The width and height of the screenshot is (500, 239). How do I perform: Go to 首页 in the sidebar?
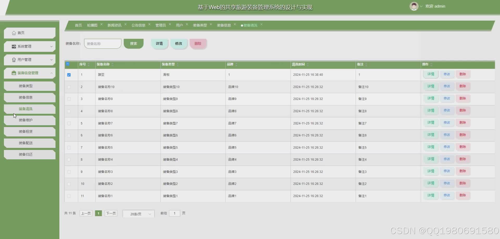coord(29,33)
